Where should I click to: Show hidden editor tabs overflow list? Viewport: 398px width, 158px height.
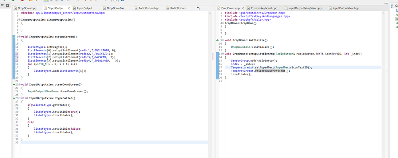click(x=198, y=8)
